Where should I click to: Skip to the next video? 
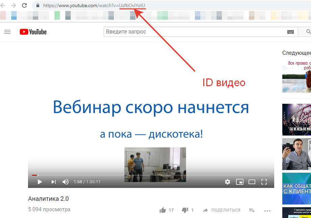click(54, 182)
